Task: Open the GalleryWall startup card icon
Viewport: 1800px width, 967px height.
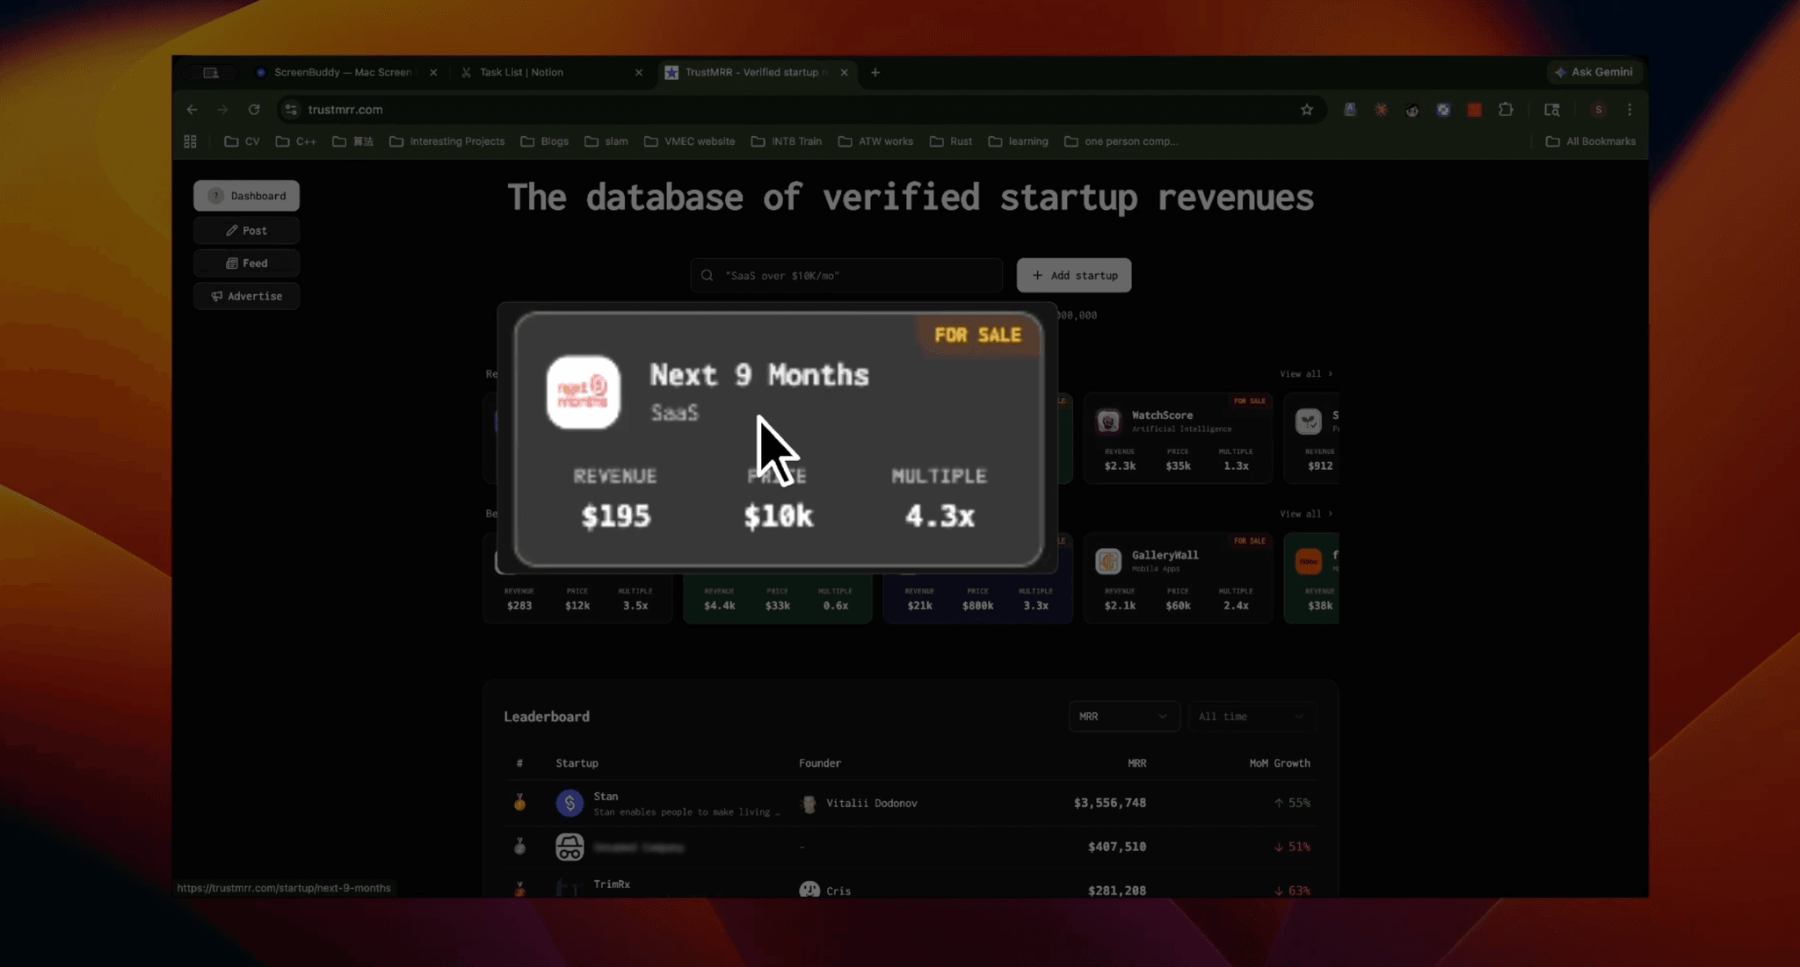Action: (x=1108, y=560)
